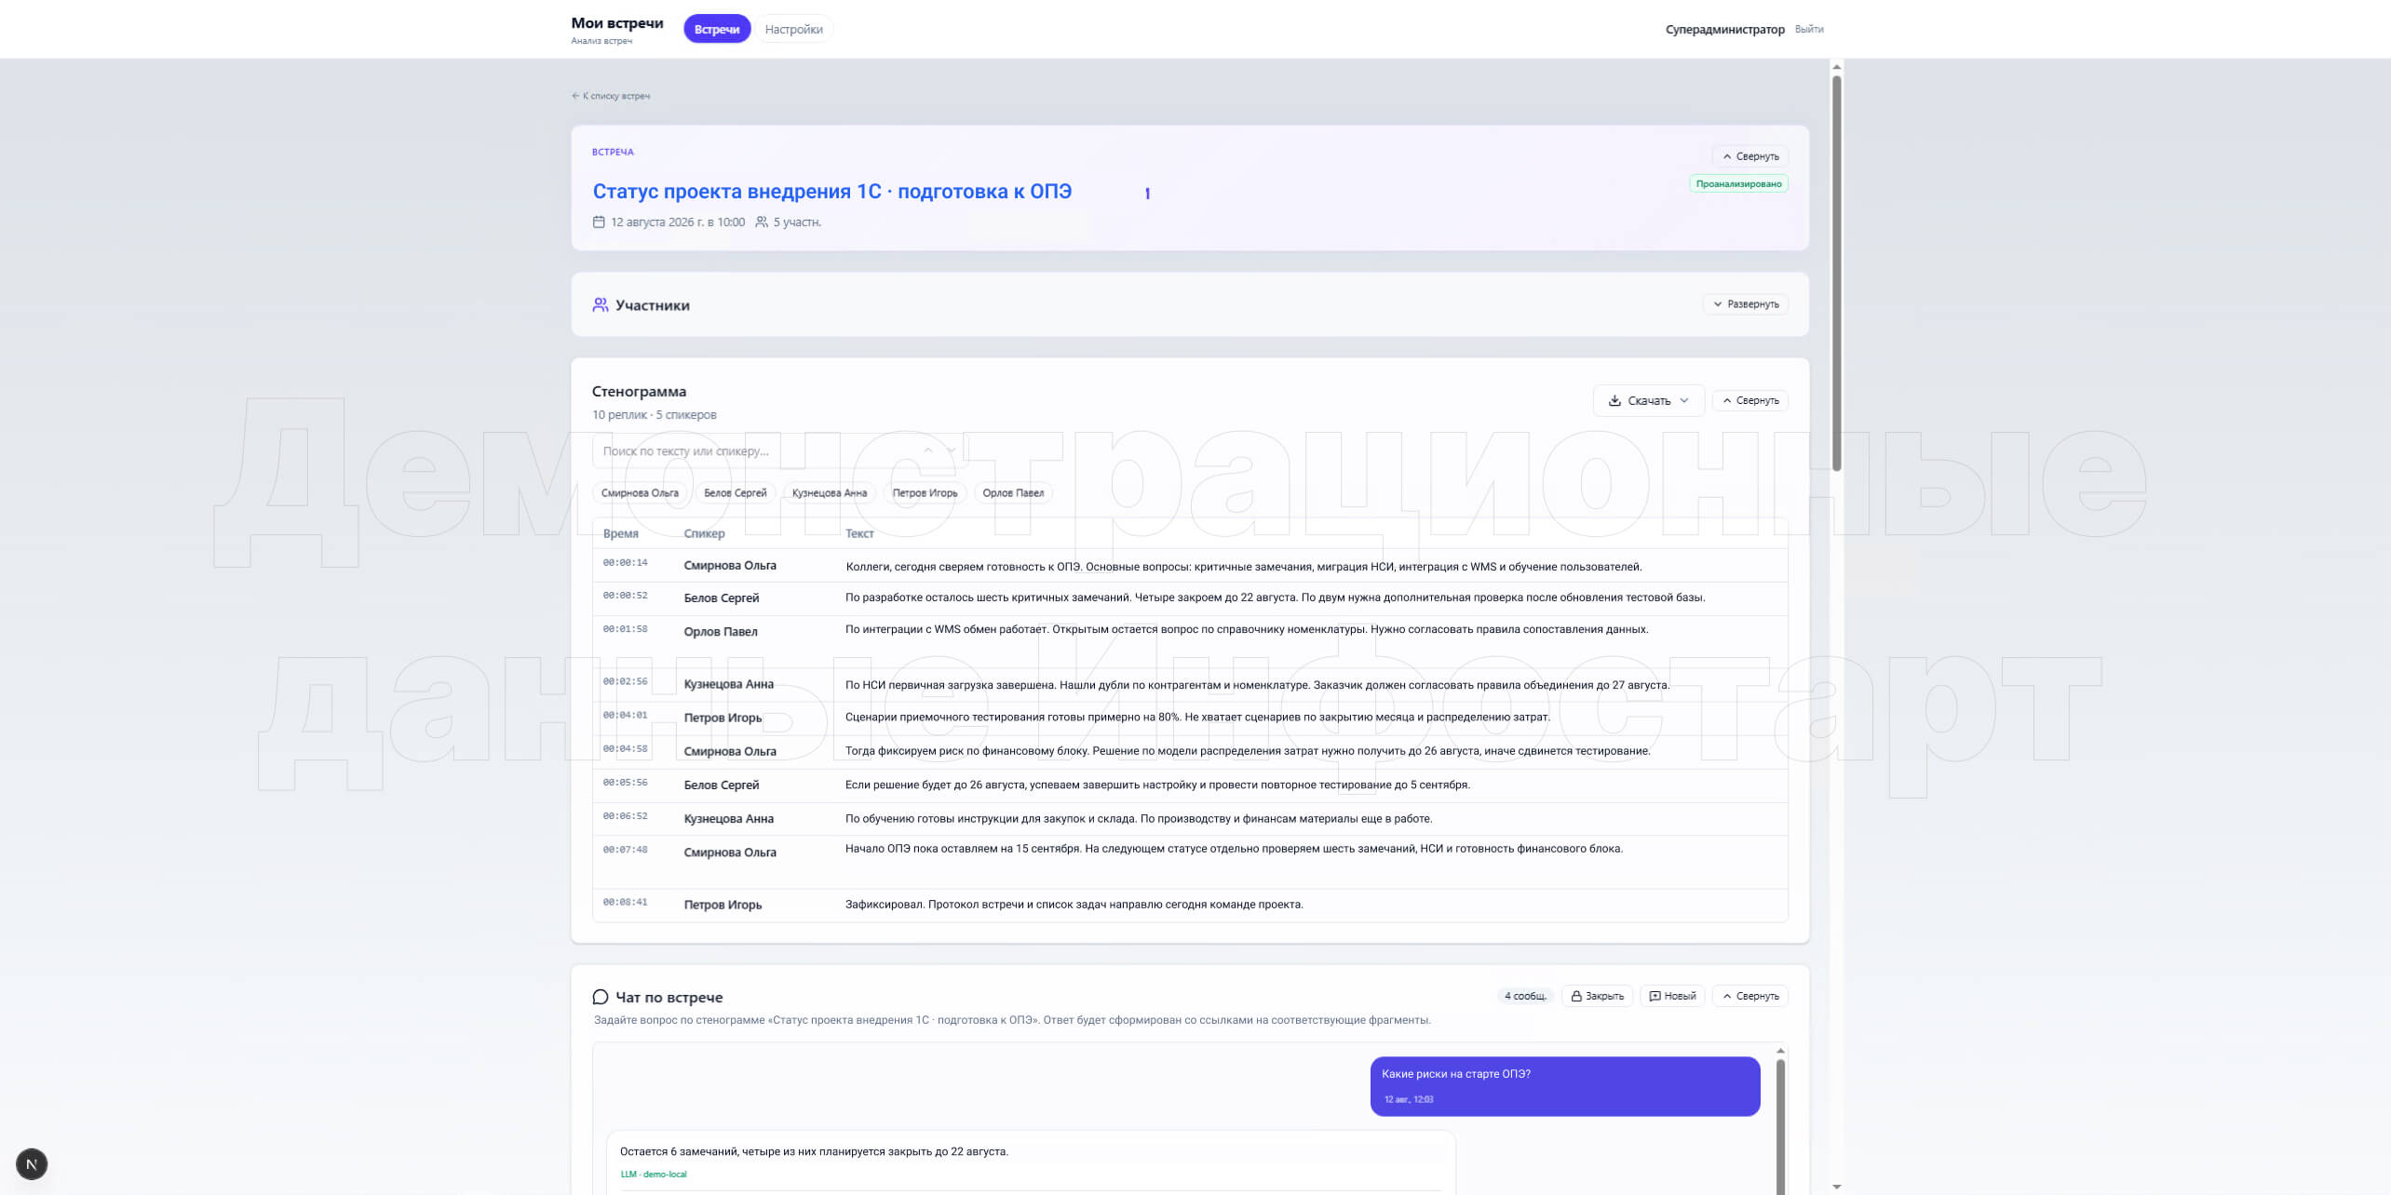
Task: Click the Время column header
Action: point(620,533)
